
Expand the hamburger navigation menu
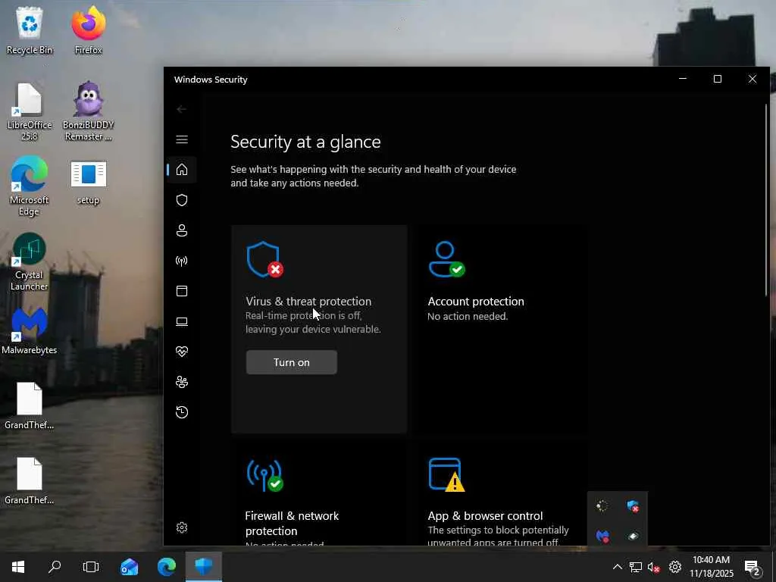(182, 139)
